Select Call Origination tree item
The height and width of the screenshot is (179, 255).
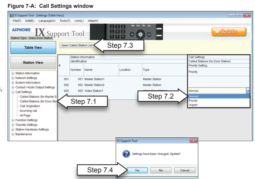coord(30,106)
